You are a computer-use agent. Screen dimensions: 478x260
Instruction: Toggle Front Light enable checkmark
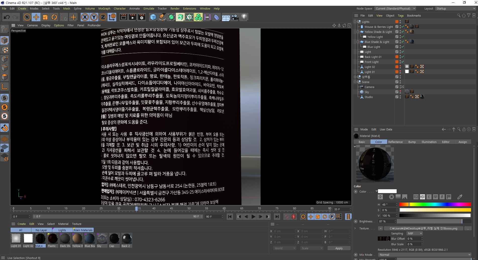(403, 62)
